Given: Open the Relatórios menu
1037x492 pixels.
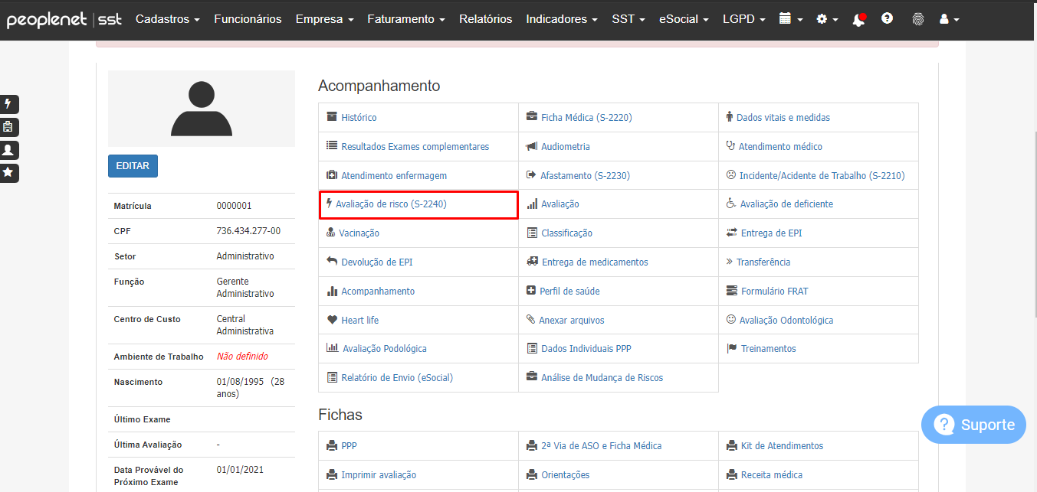Looking at the screenshot, I should pyautogui.click(x=485, y=19).
